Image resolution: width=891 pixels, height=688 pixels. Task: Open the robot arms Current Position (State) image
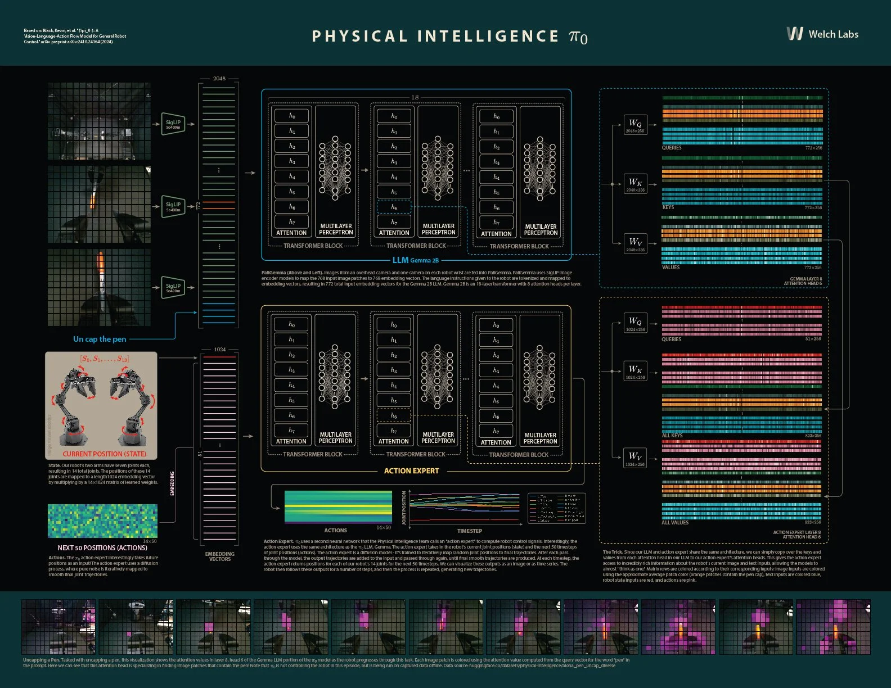101,405
